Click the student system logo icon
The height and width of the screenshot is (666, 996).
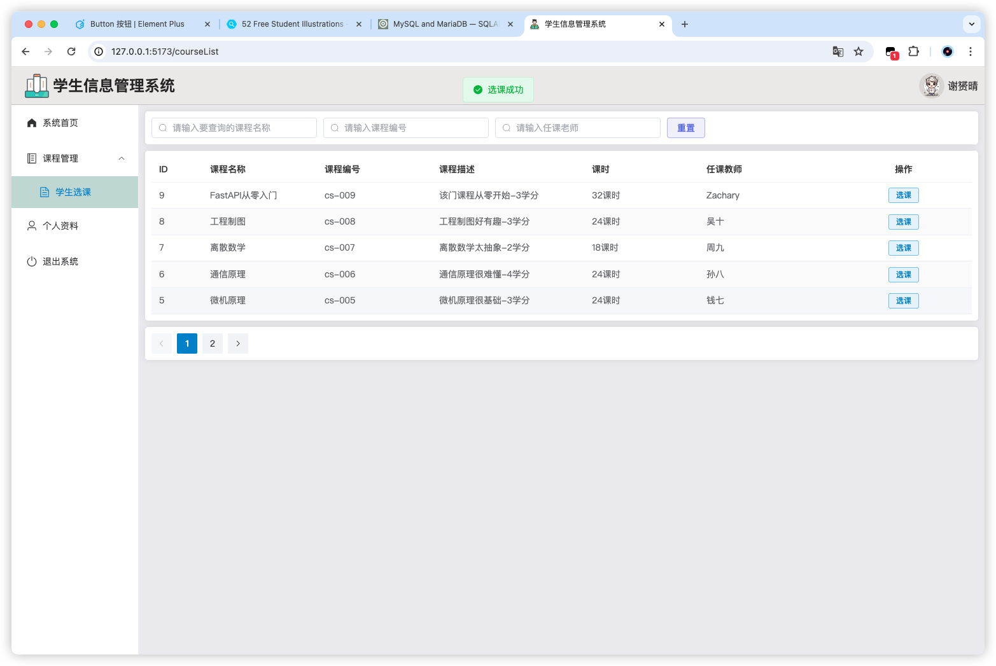[x=37, y=86]
